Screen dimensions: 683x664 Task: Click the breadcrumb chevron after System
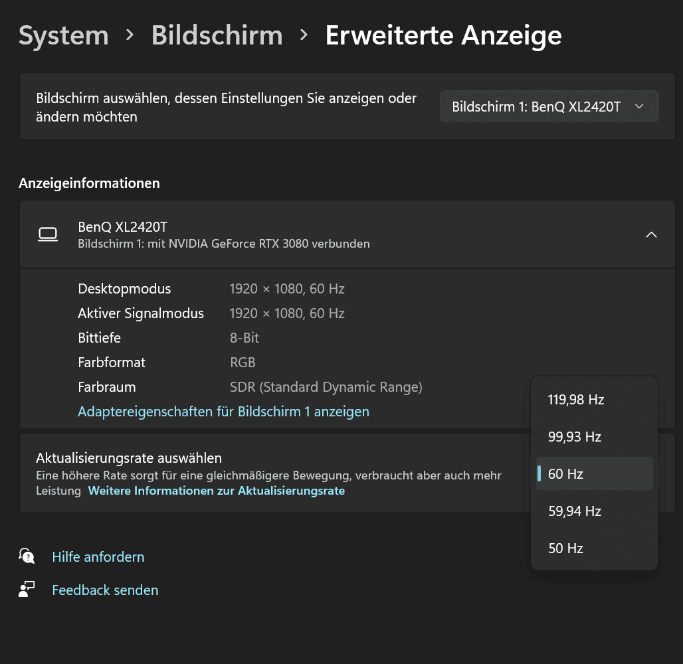click(130, 35)
